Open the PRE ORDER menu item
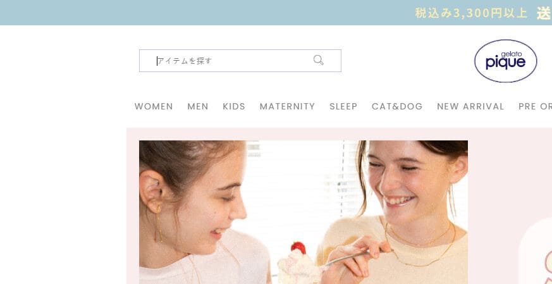The width and height of the screenshot is (552, 284). [535, 106]
